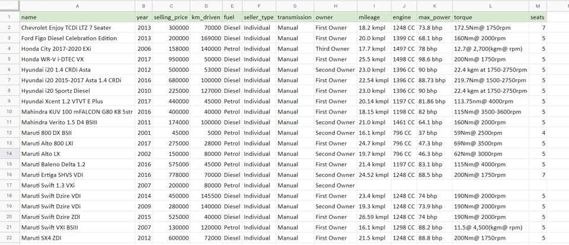Select cell 'Chevrolet Enjoy TCDi LTZ 7 Seater'

tap(77, 28)
